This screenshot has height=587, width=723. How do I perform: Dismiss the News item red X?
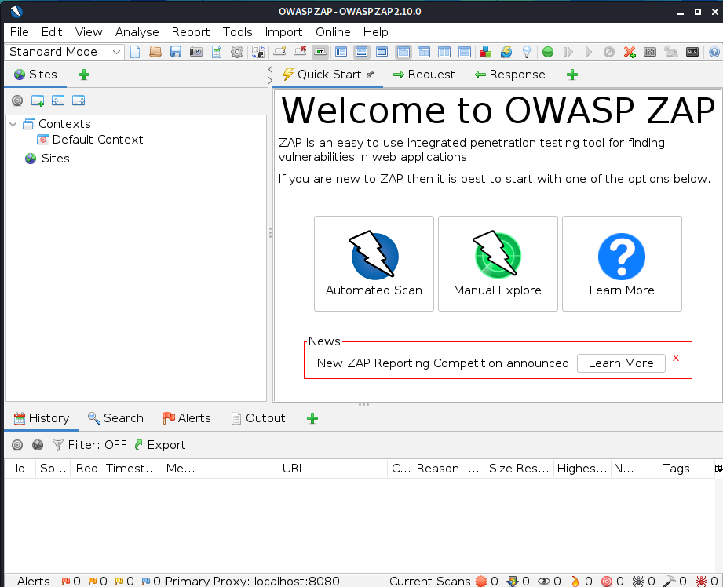676,358
